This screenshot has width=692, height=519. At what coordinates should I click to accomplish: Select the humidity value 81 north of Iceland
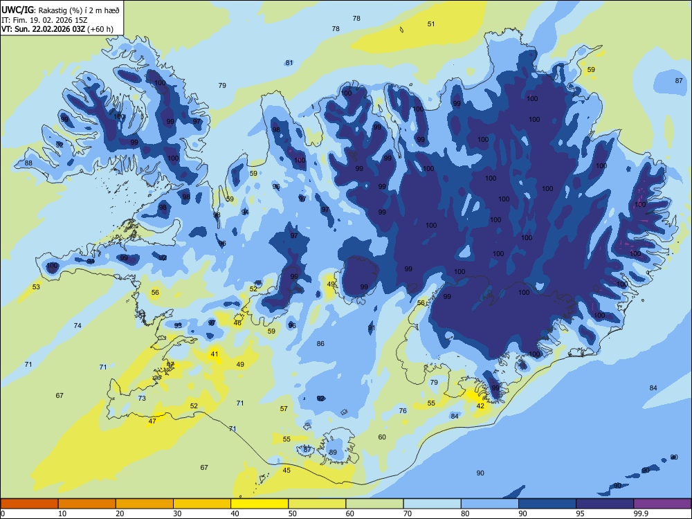tap(289, 63)
